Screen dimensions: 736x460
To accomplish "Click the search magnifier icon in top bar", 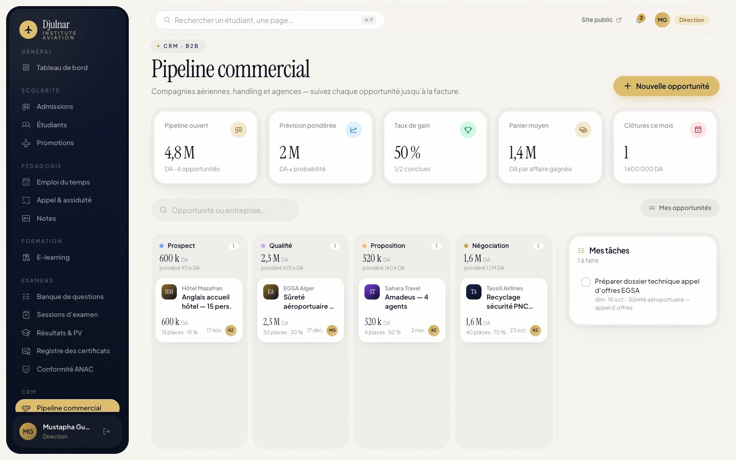I will (x=167, y=20).
